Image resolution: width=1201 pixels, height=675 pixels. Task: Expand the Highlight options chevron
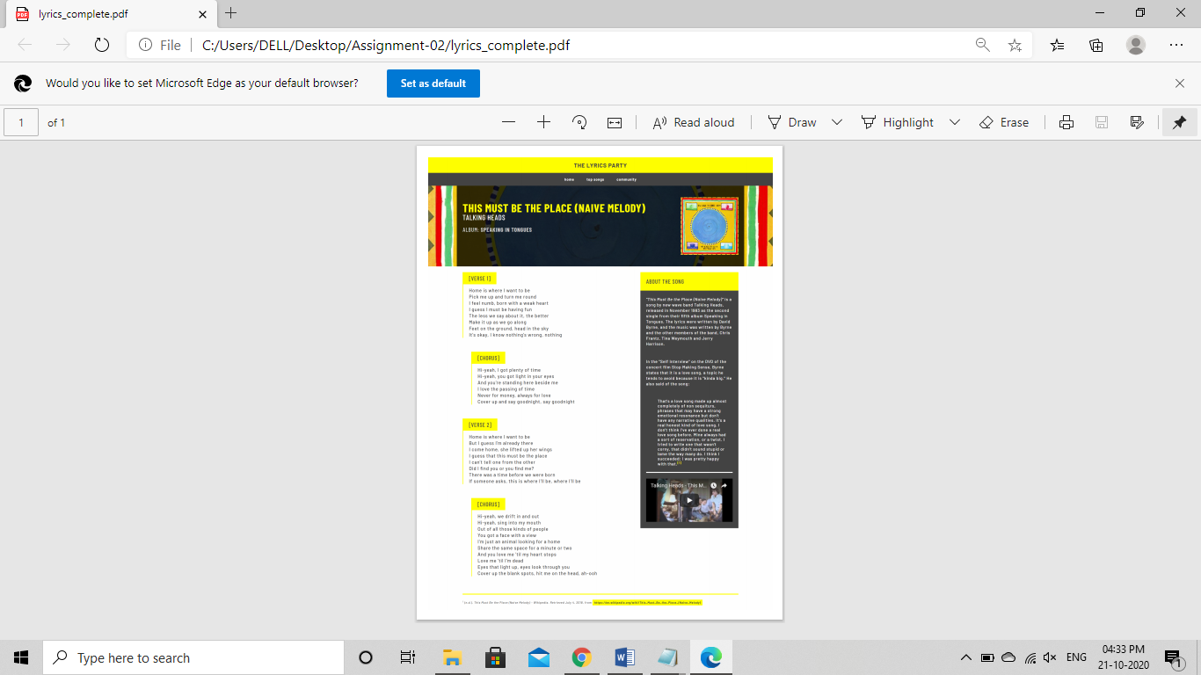pos(955,122)
